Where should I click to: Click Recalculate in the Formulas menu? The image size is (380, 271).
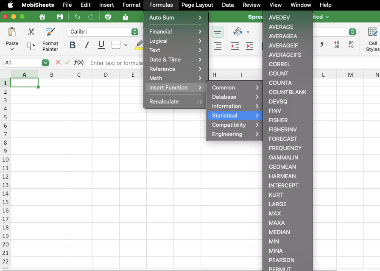164,101
